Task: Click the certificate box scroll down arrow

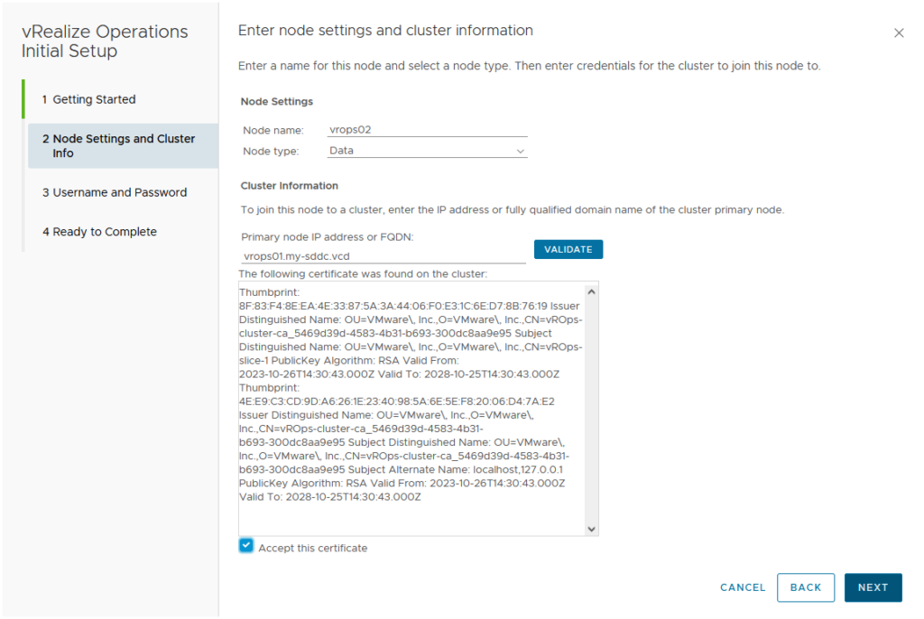Action: (591, 528)
